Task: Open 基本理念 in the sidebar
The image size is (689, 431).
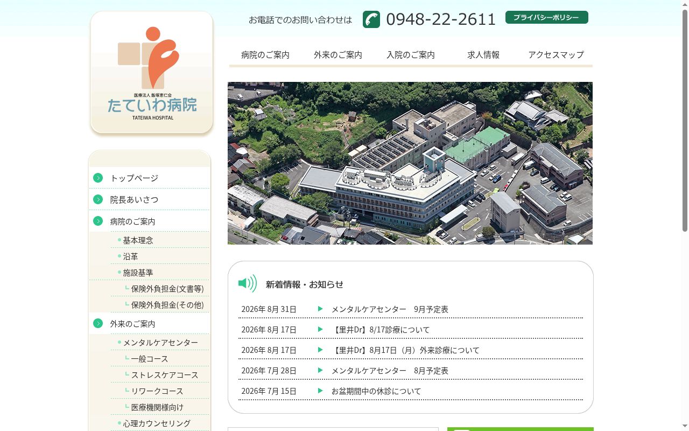Action: click(x=138, y=240)
